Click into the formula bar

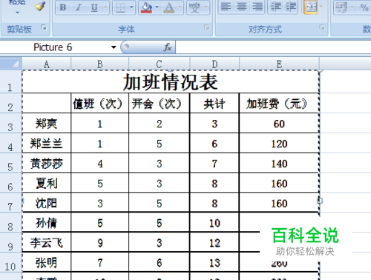pyautogui.click(x=273, y=47)
